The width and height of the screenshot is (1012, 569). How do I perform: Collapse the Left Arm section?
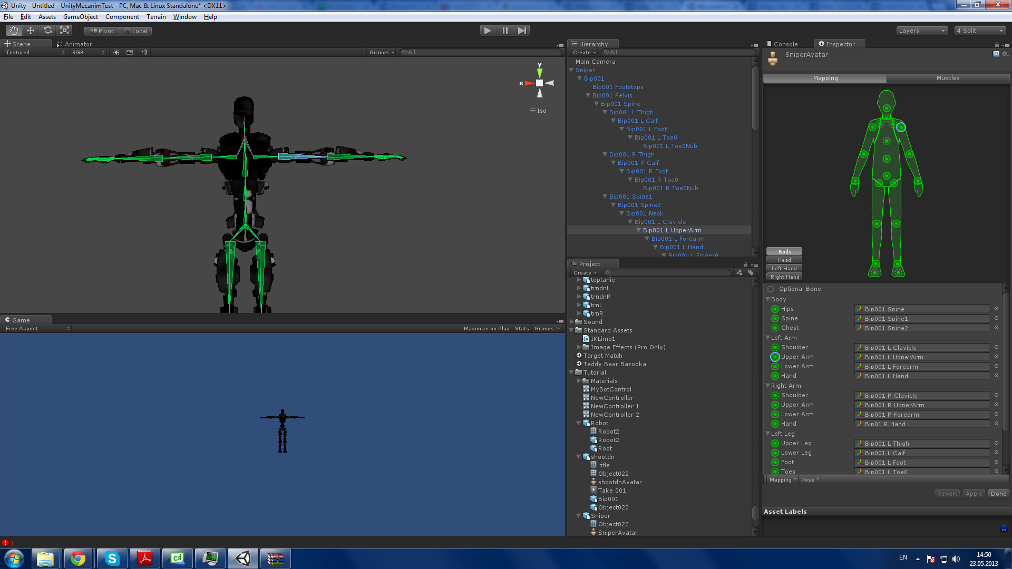(x=768, y=338)
